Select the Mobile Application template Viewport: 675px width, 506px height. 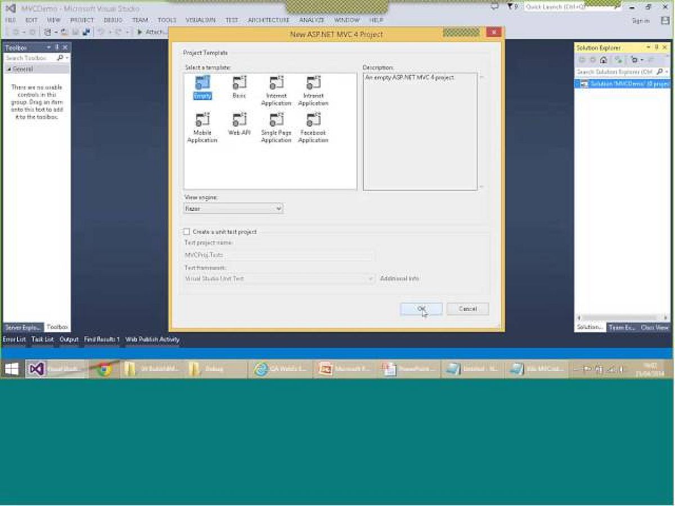202,120
